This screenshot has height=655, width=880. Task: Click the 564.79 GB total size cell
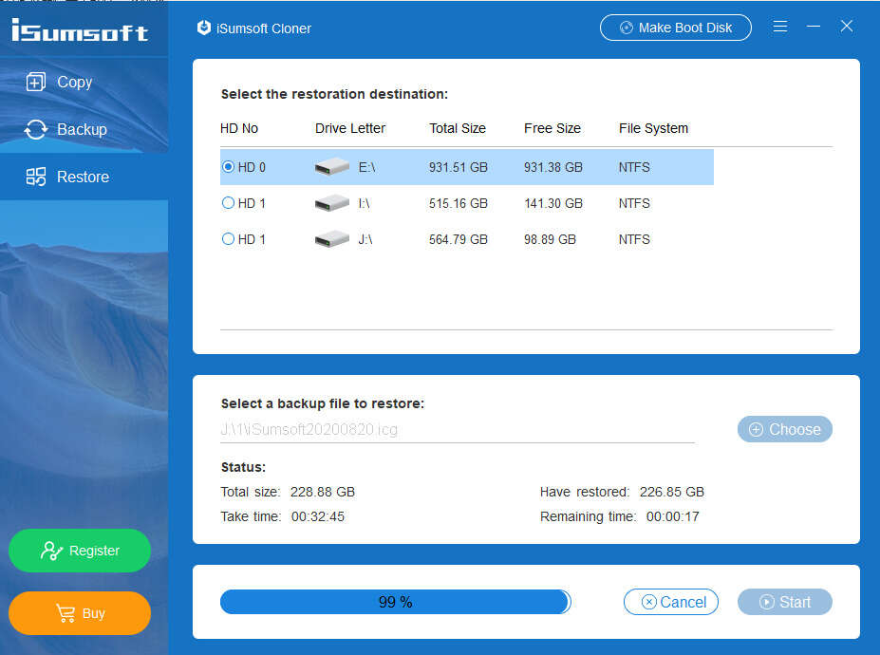click(458, 239)
